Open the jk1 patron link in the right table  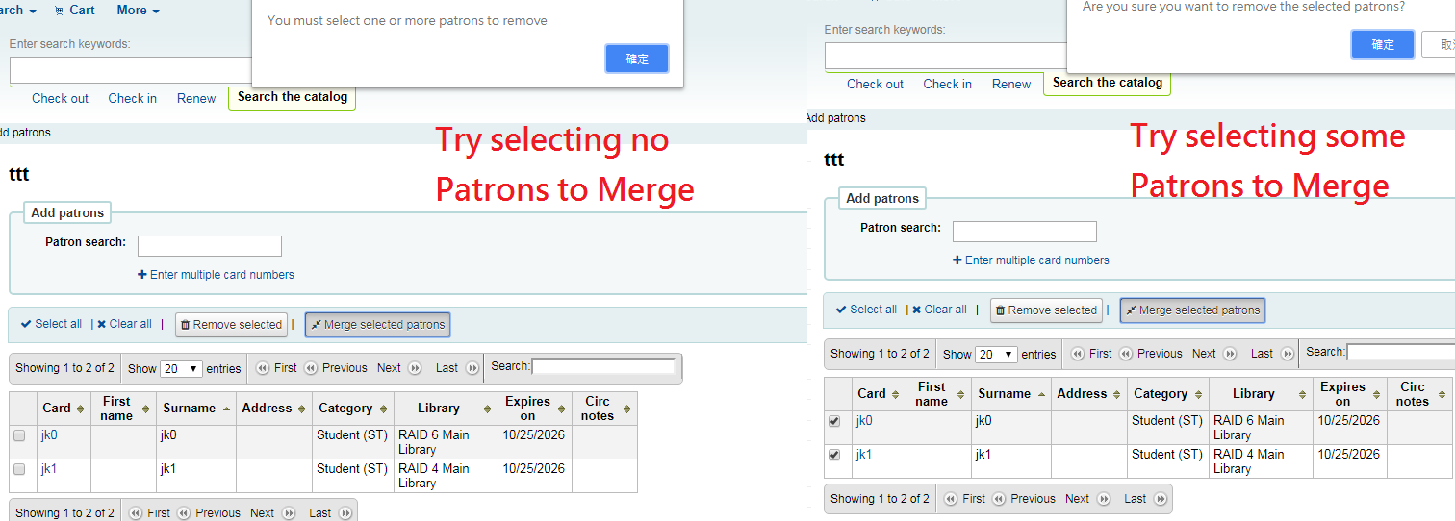(864, 455)
